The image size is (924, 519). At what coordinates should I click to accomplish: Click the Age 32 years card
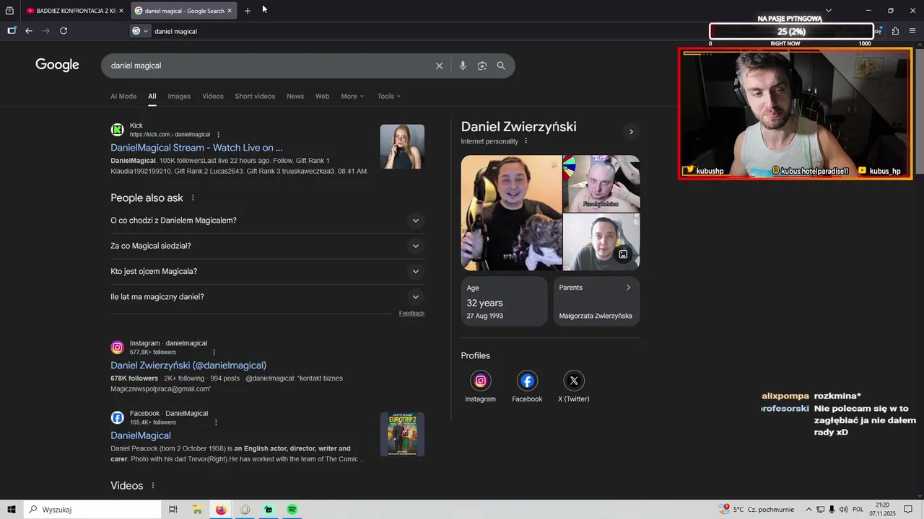504,301
